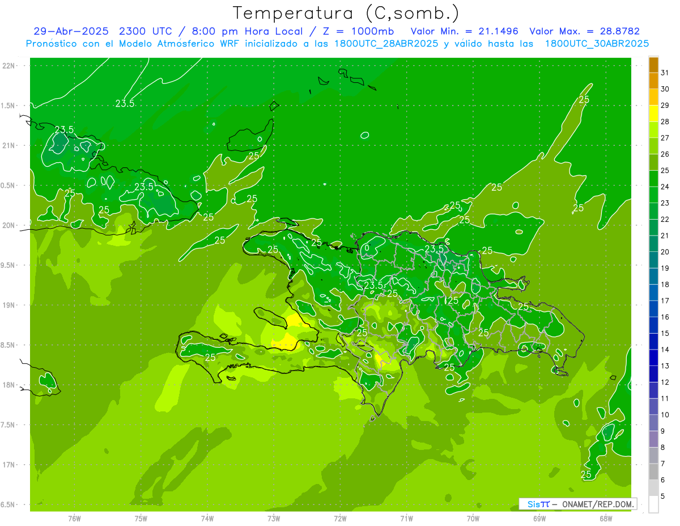Click the teal legend swatch between 19 and 20
The image size is (680, 526).
[x=653, y=260]
